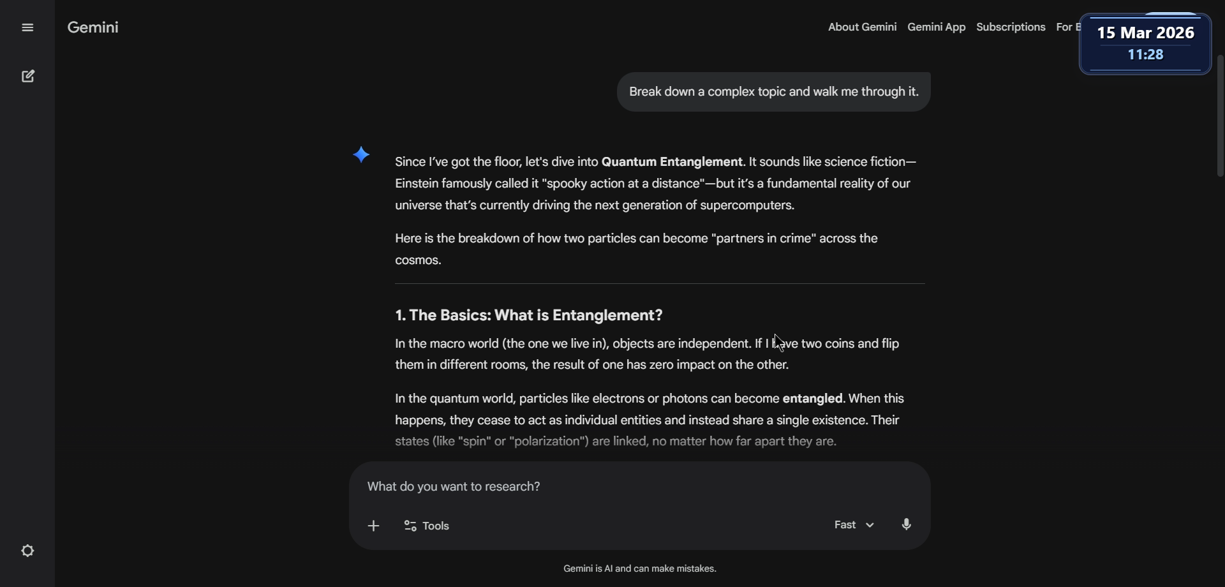
Task: Click the Gemini logo text
Action: click(x=93, y=27)
